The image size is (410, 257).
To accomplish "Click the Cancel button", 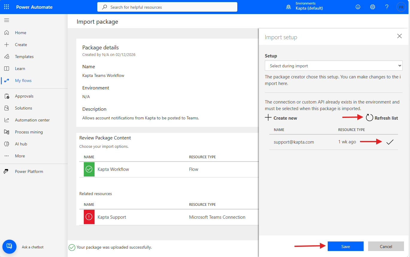I will click(x=386, y=247).
